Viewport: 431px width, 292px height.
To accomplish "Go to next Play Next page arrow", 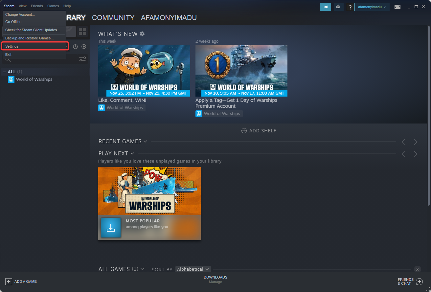I will coord(416,154).
